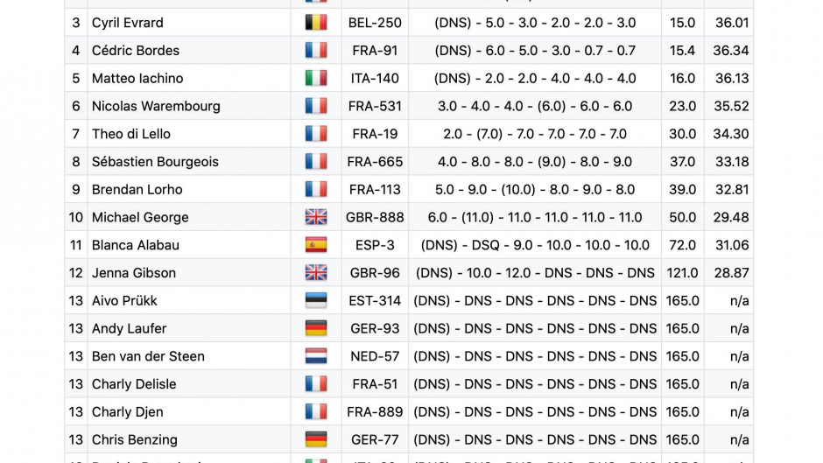This screenshot has width=823, height=463.
Task: Click the Belgian flag beside Cyril Evrard
Action: click(316, 23)
